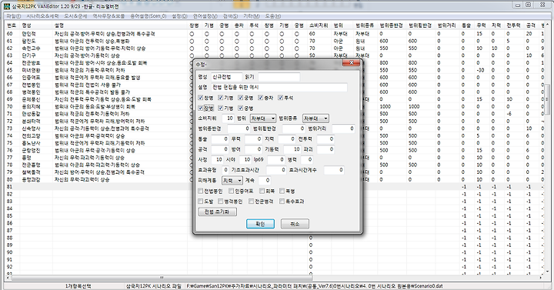Click the 계속 input field
Viewport: 554px width, 290px height.
265,181
